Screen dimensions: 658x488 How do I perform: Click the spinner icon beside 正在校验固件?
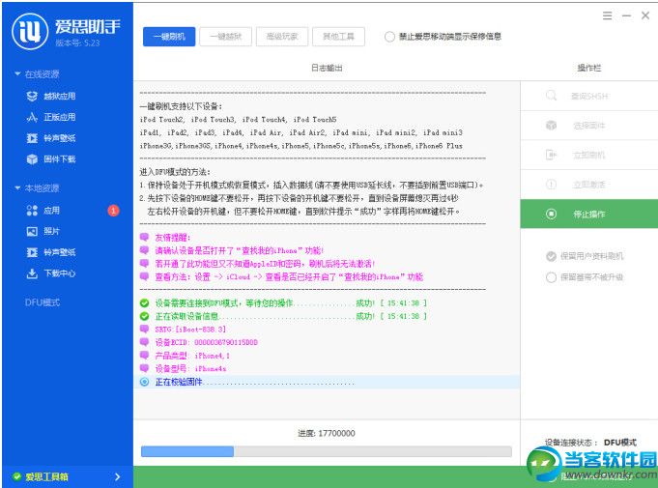(x=144, y=382)
